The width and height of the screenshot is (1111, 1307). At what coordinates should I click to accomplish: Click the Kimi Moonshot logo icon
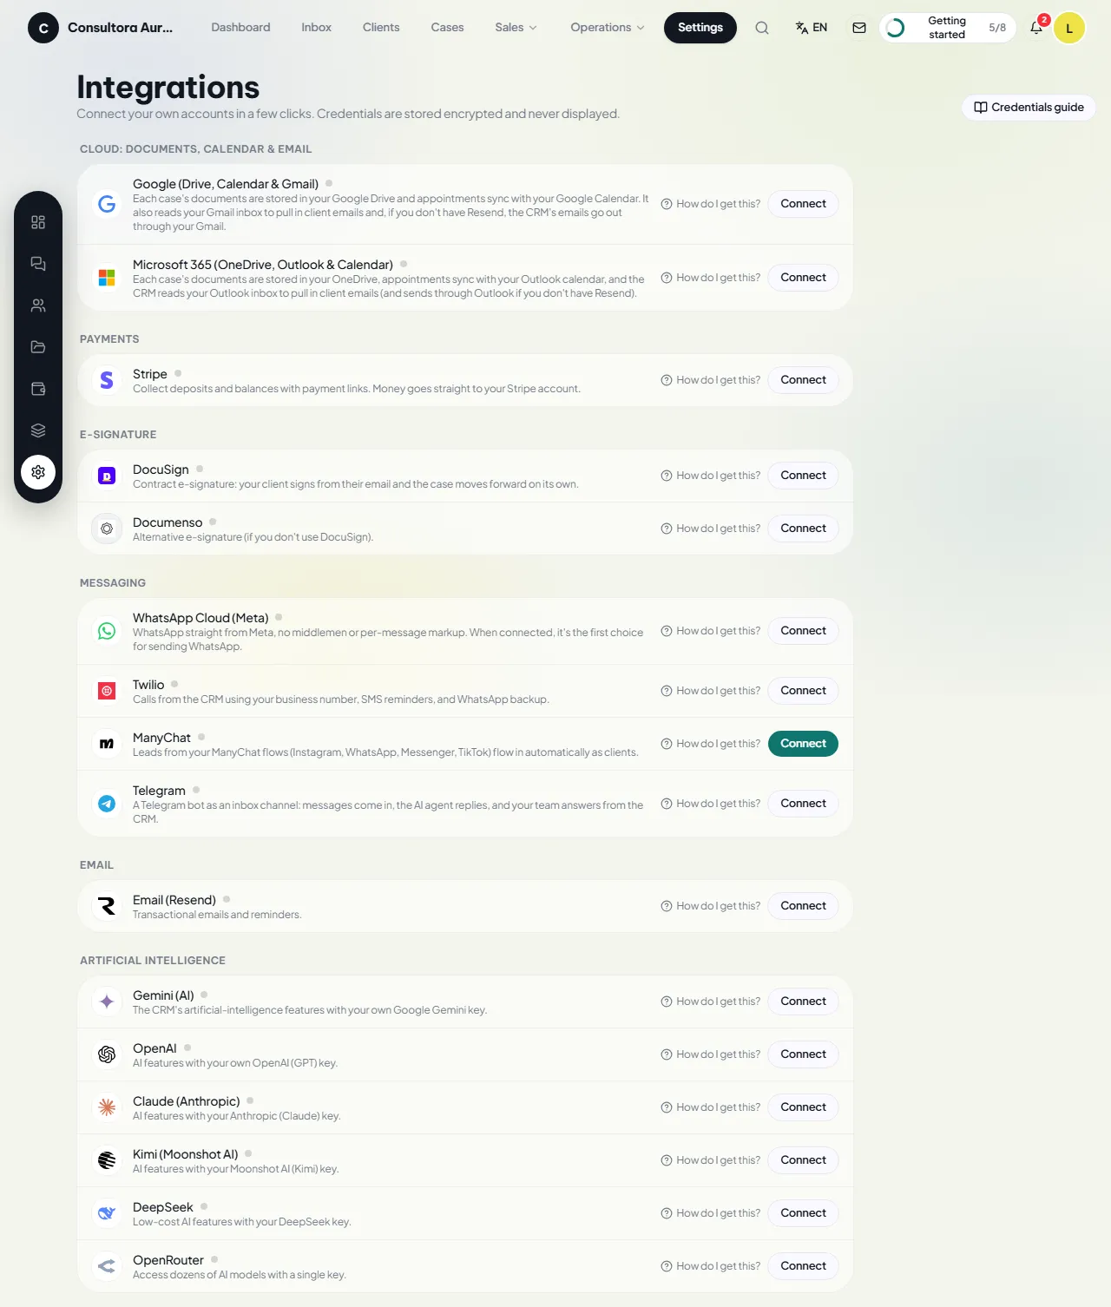[107, 1160]
